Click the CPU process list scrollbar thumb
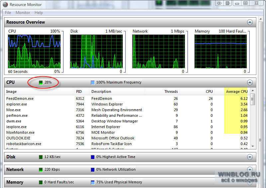Viewport: 266px width, 188px height. [x=253, y=99]
